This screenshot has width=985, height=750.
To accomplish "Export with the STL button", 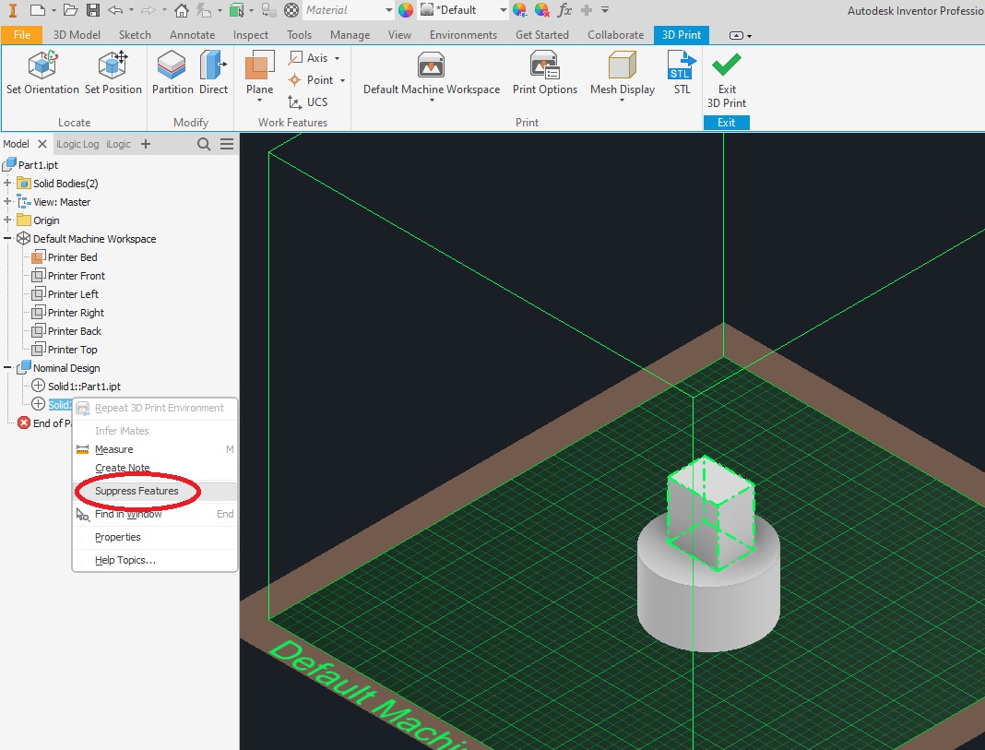I will tap(682, 73).
